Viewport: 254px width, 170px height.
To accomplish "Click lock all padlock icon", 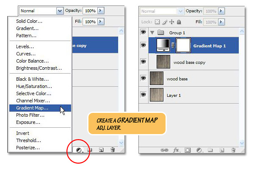I will pyautogui.click(x=179, y=22).
